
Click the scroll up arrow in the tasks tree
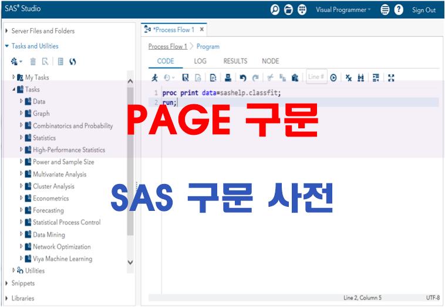click(x=130, y=81)
